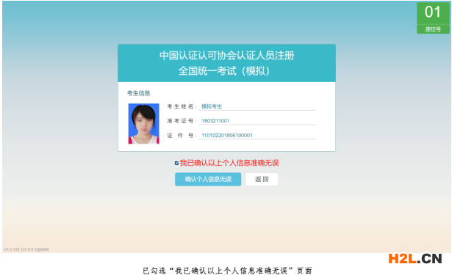Click the red confirmation text beside the checkbox
Image resolution: width=452 pixels, height=275 pixels.
(229, 163)
